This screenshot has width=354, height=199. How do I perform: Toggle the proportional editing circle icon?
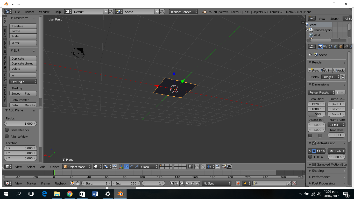coord(197,167)
